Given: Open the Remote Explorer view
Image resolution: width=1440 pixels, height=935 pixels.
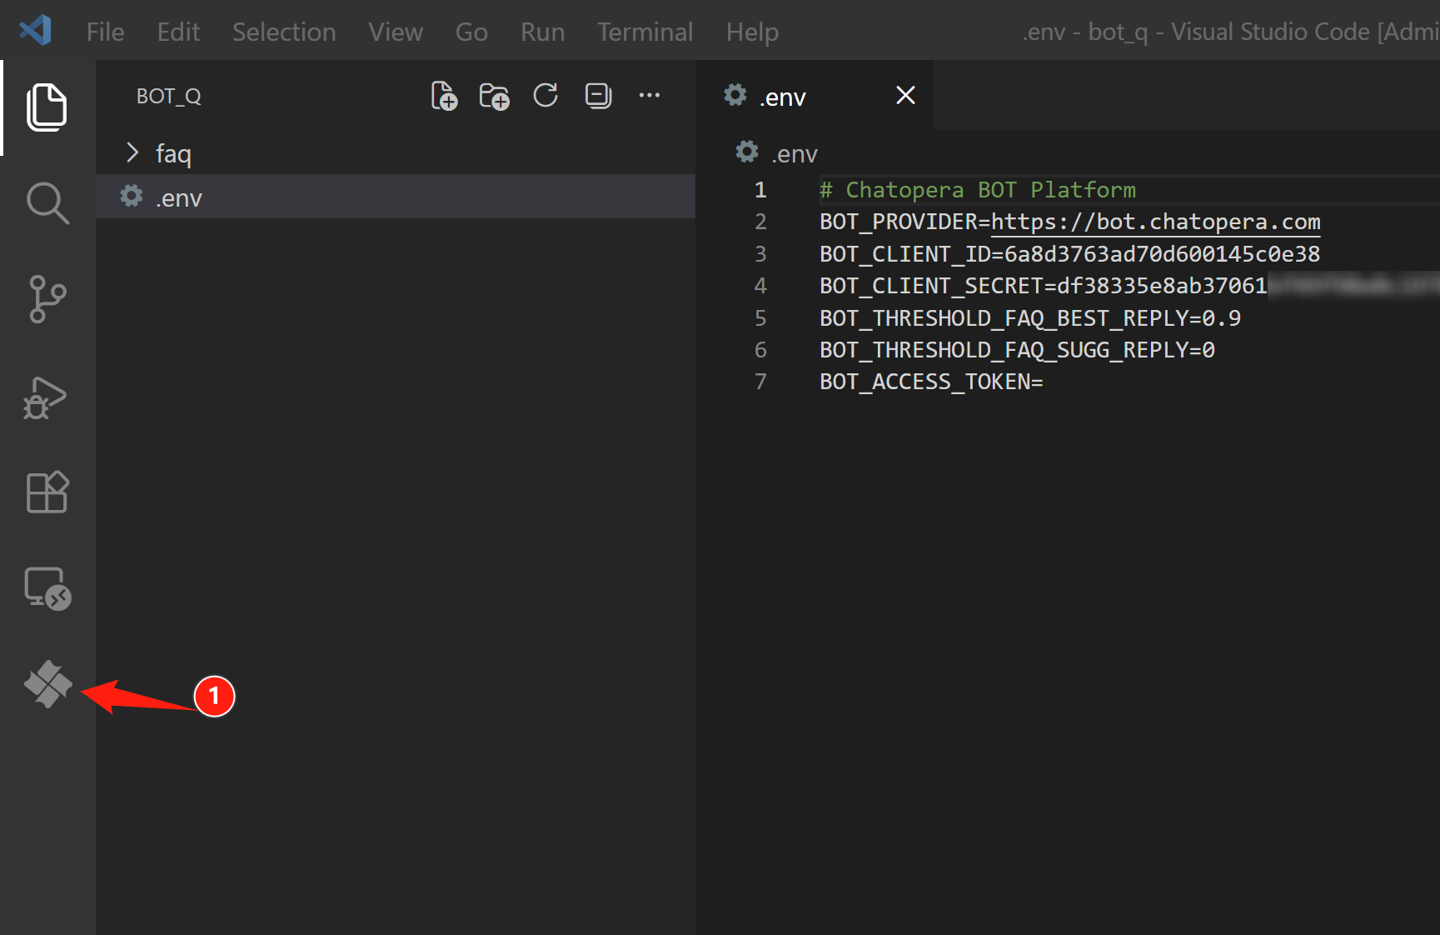Looking at the screenshot, I should tap(47, 588).
